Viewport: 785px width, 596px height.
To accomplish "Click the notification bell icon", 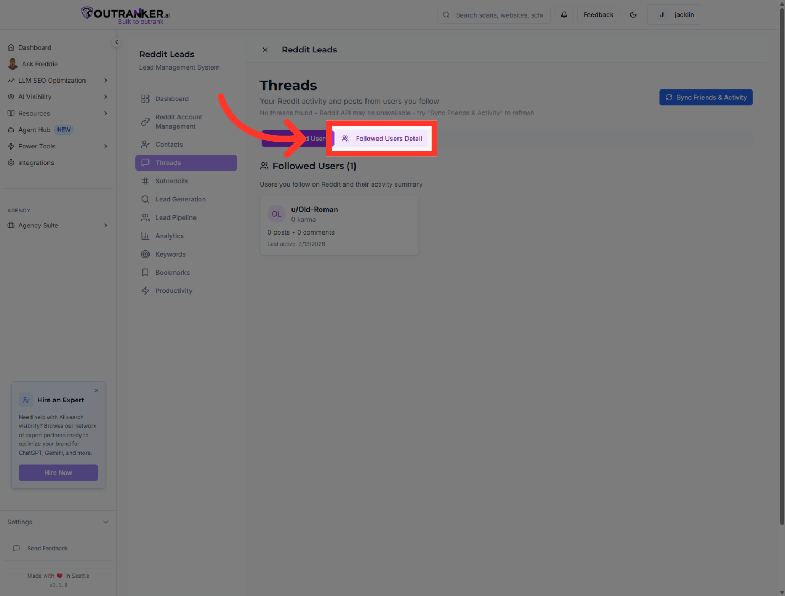I will click(564, 14).
